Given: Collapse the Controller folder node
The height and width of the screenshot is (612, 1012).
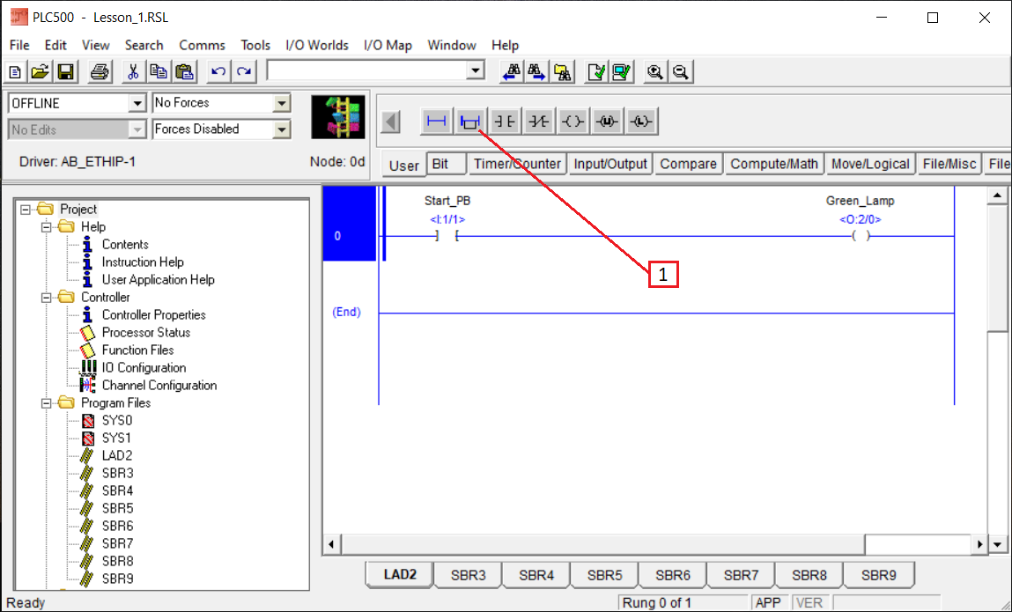Looking at the screenshot, I should click(x=47, y=298).
